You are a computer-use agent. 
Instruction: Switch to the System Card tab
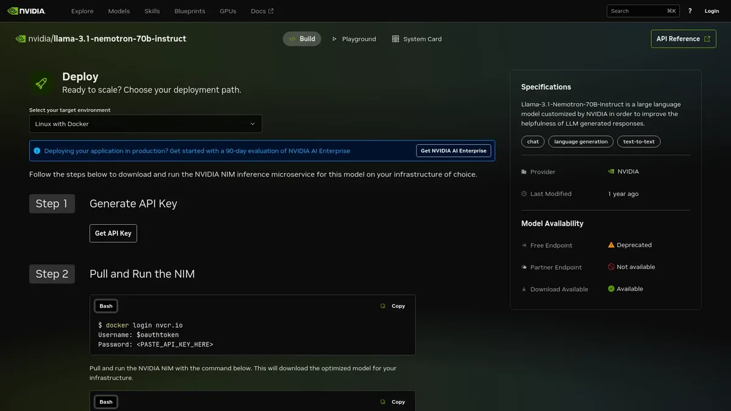[417, 39]
